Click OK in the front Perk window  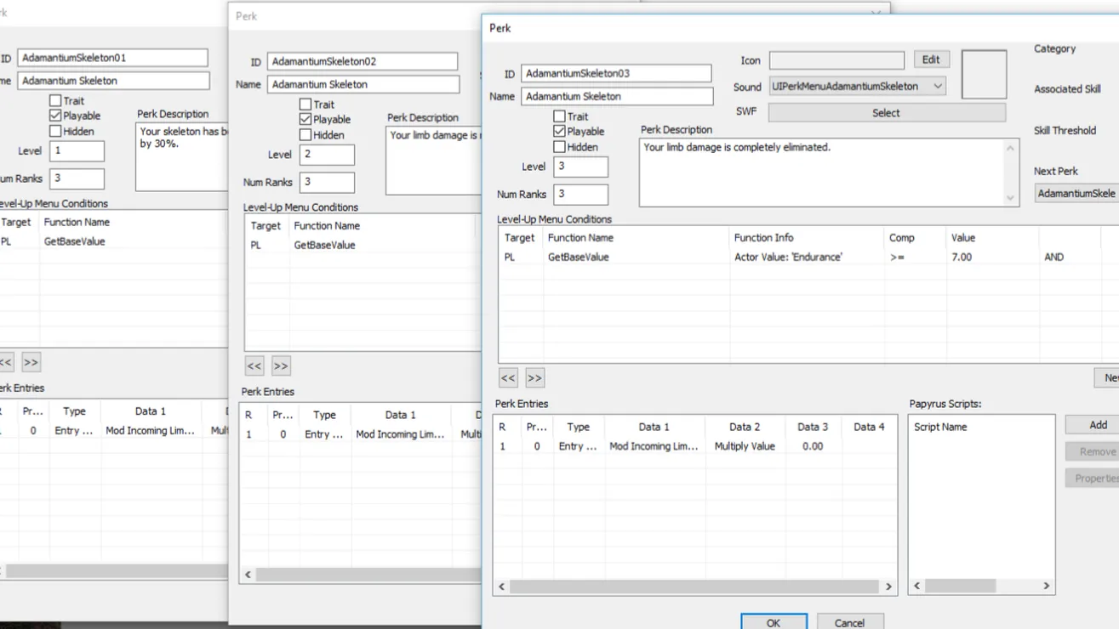[x=774, y=622]
